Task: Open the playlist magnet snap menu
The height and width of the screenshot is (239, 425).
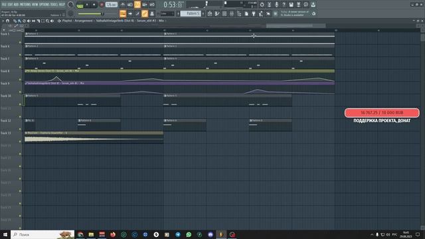Action: 8,21
